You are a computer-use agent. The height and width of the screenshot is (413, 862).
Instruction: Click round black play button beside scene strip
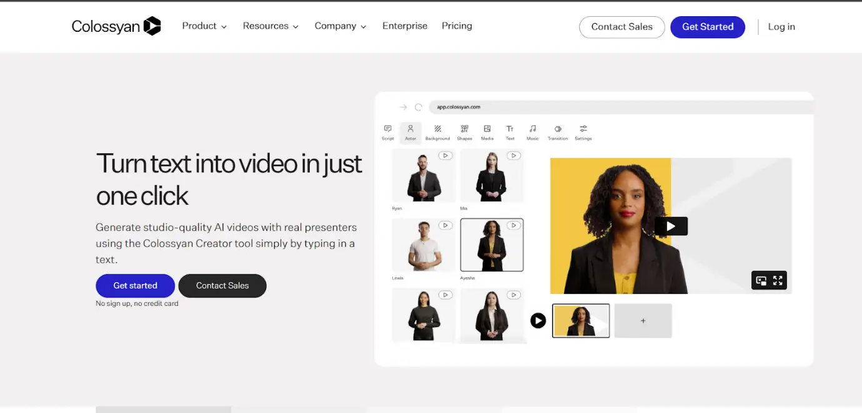click(538, 321)
